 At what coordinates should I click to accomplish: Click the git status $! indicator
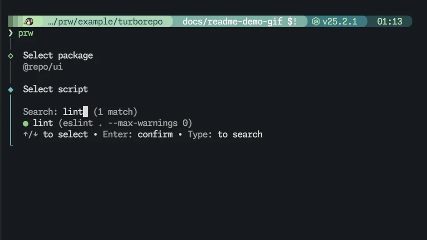pyautogui.click(x=292, y=21)
